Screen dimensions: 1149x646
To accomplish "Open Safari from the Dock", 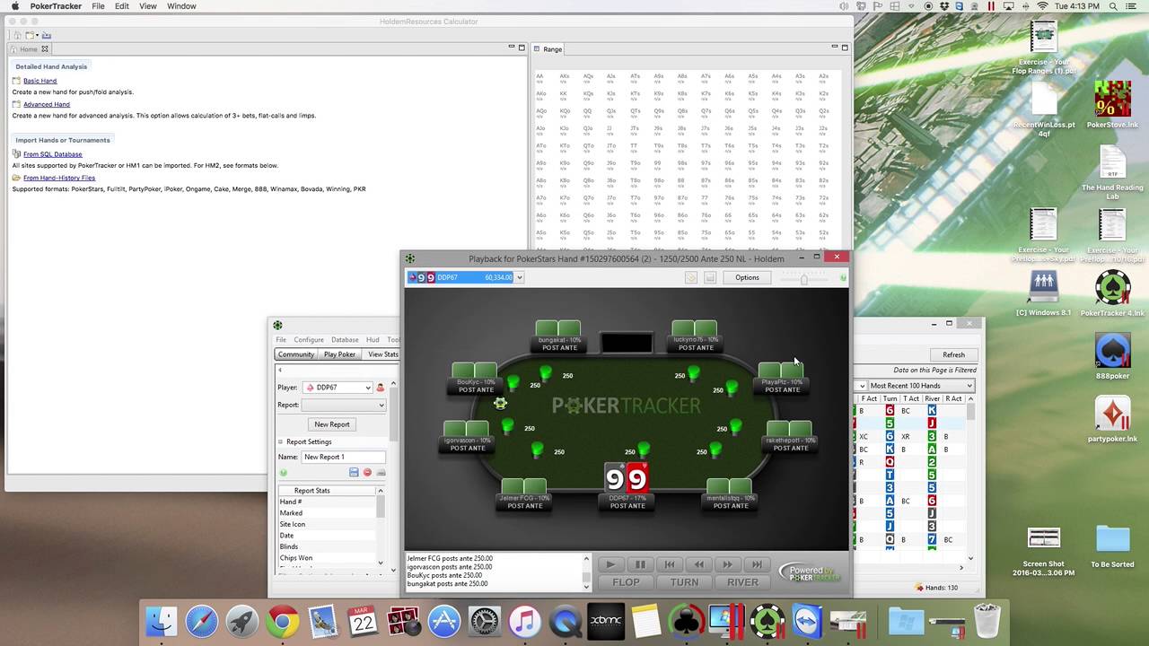I will pyautogui.click(x=202, y=622).
